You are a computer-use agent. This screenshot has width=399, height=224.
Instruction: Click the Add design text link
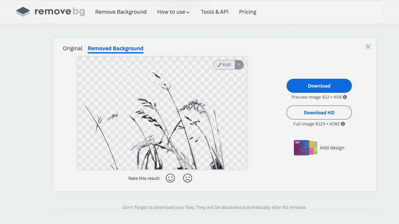(332, 148)
